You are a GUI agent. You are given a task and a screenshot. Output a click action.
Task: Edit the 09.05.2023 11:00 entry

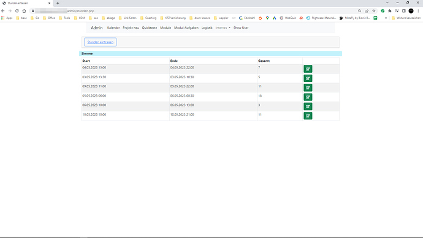point(308,87)
